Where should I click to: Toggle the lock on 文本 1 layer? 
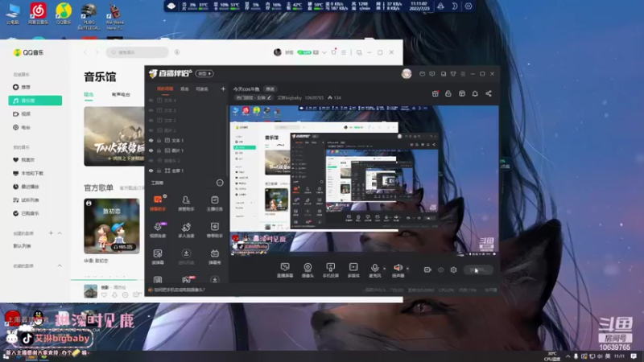coord(159,140)
